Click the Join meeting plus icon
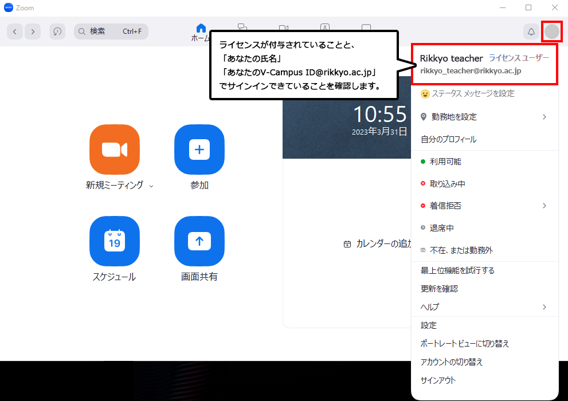The width and height of the screenshot is (568, 401). coord(199,149)
